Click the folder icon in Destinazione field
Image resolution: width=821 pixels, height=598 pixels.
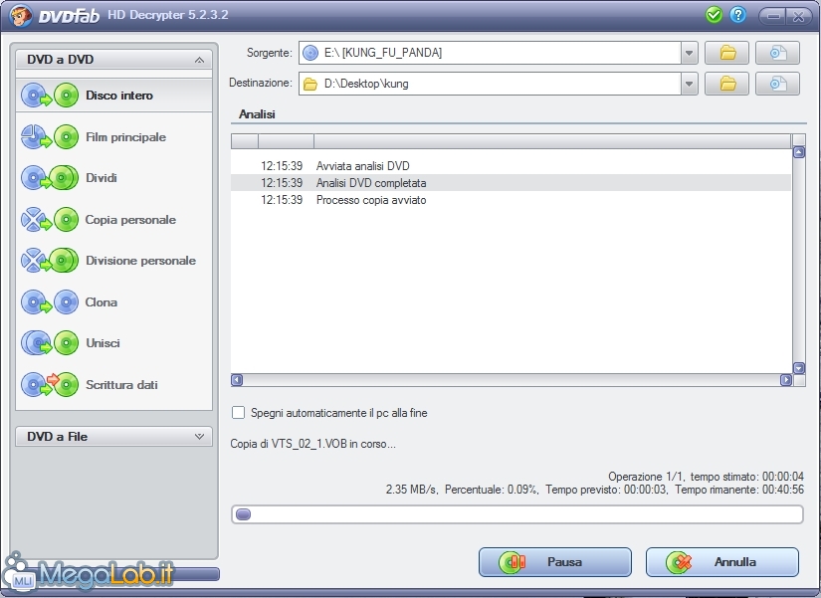tap(310, 84)
